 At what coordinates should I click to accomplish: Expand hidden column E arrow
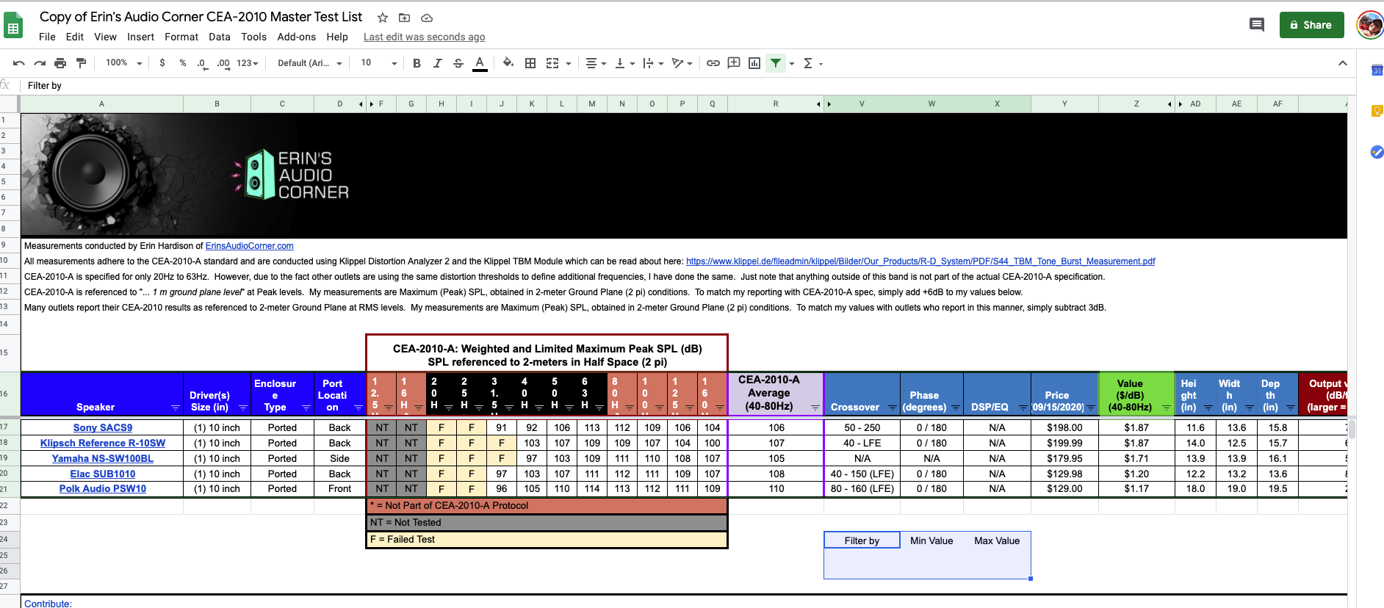pos(372,104)
